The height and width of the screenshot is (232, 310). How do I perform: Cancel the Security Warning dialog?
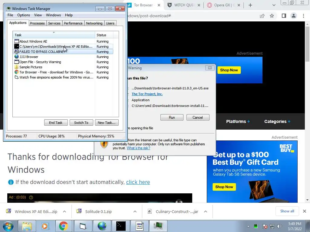pos(198,118)
